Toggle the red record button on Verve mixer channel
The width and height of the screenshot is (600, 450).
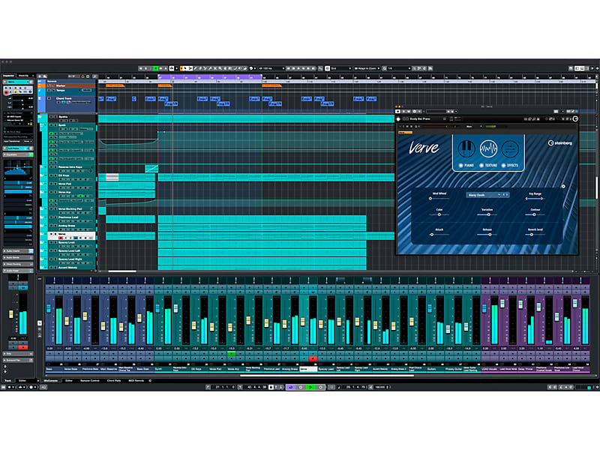pos(313,358)
